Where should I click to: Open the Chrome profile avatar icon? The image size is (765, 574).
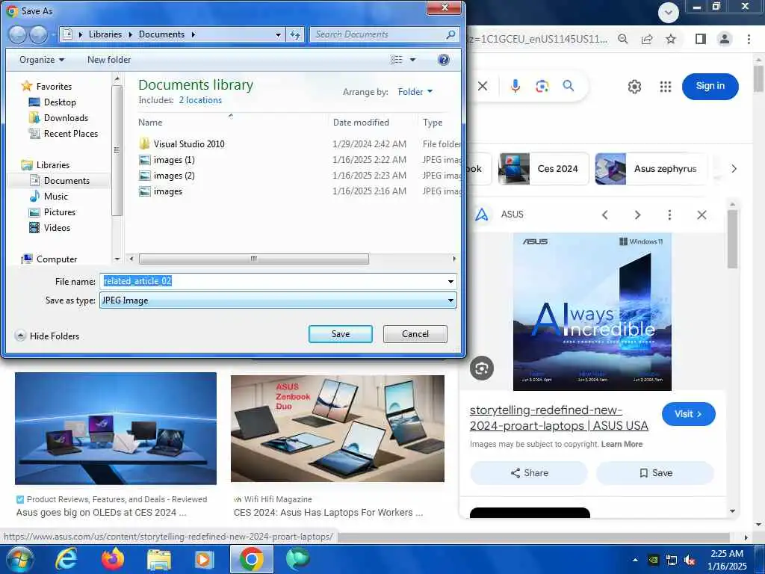pyautogui.click(x=725, y=39)
